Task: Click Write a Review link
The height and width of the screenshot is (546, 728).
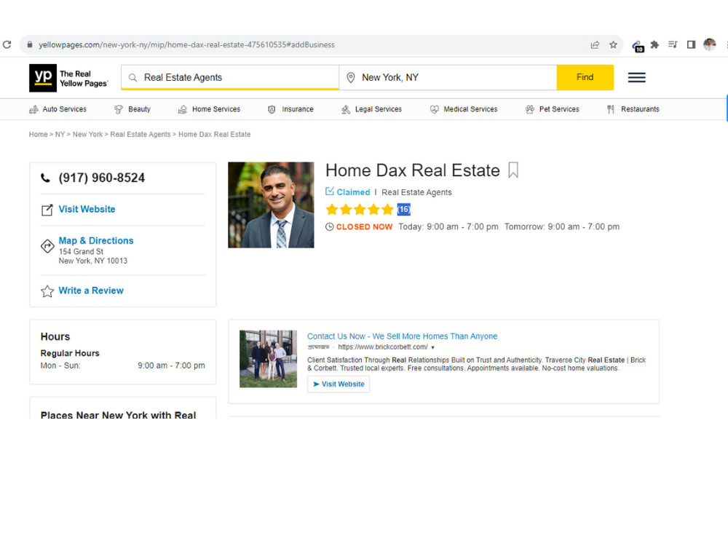Action: [91, 290]
